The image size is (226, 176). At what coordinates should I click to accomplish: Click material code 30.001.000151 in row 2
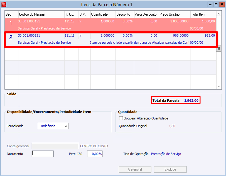tap(29, 36)
